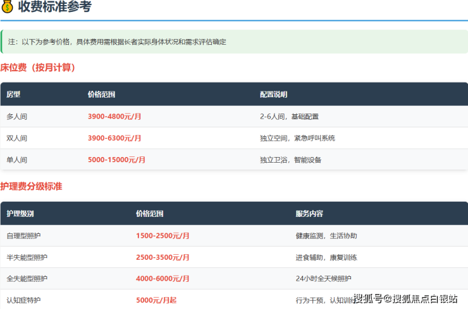
Task: Click the 5000元/月起 dementia care price
Action: (x=156, y=300)
